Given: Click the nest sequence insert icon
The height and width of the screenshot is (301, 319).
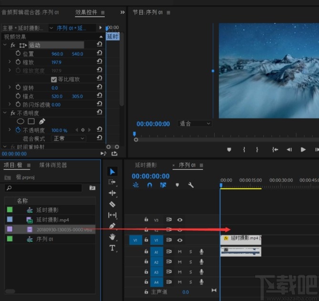Looking at the screenshot, I should [136, 185].
